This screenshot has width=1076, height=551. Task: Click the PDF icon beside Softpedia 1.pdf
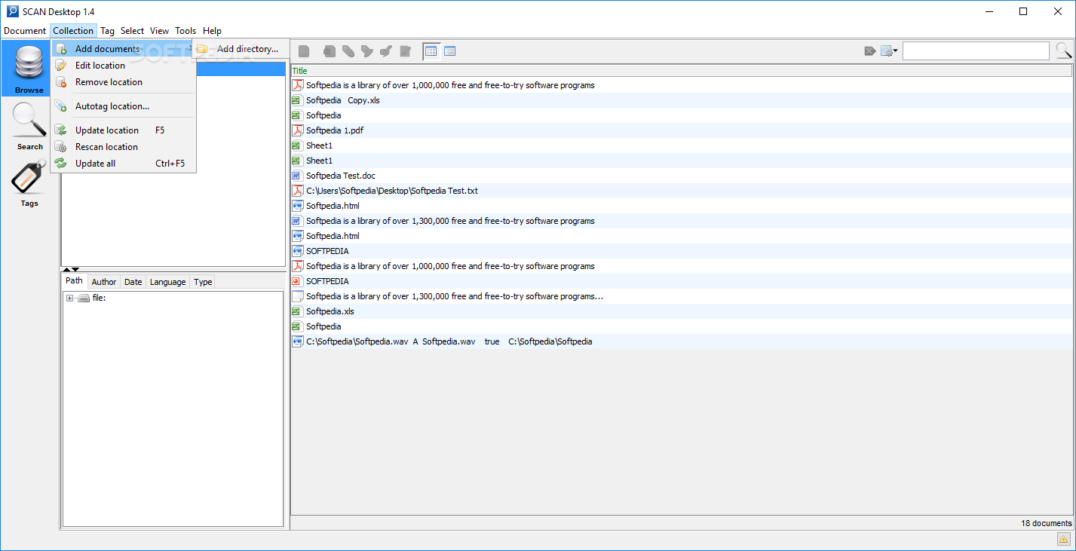(x=297, y=130)
